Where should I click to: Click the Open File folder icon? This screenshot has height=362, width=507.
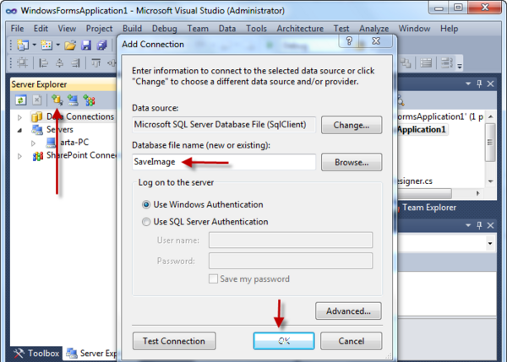(70, 45)
